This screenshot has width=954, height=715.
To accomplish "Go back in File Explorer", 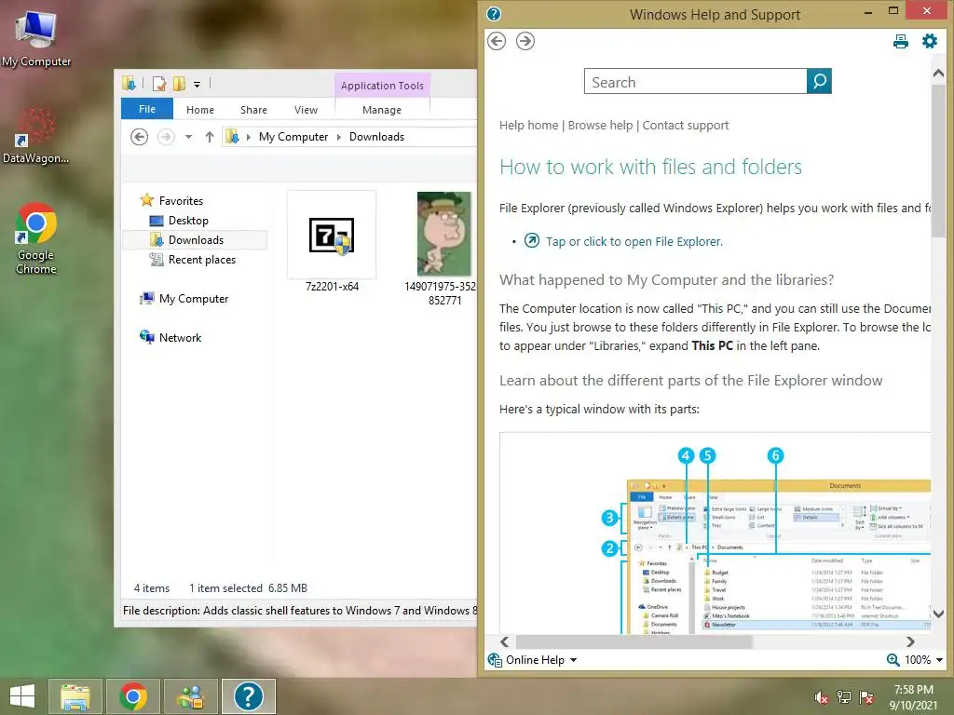I will [x=140, y=137].
